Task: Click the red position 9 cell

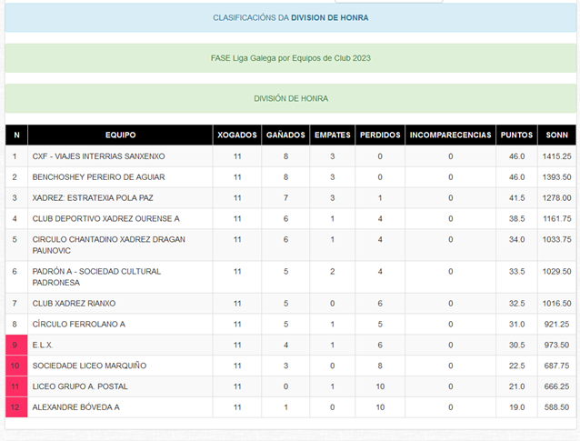Action: (15, 345)
